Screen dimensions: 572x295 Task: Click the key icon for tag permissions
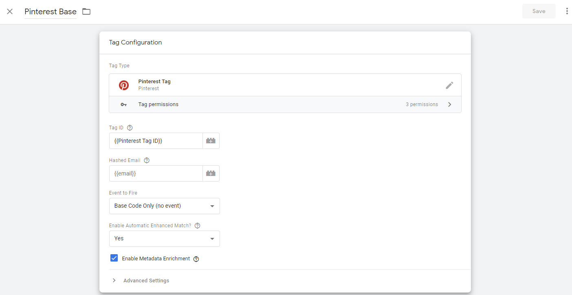pyautogui.click(x=123, y=104)
